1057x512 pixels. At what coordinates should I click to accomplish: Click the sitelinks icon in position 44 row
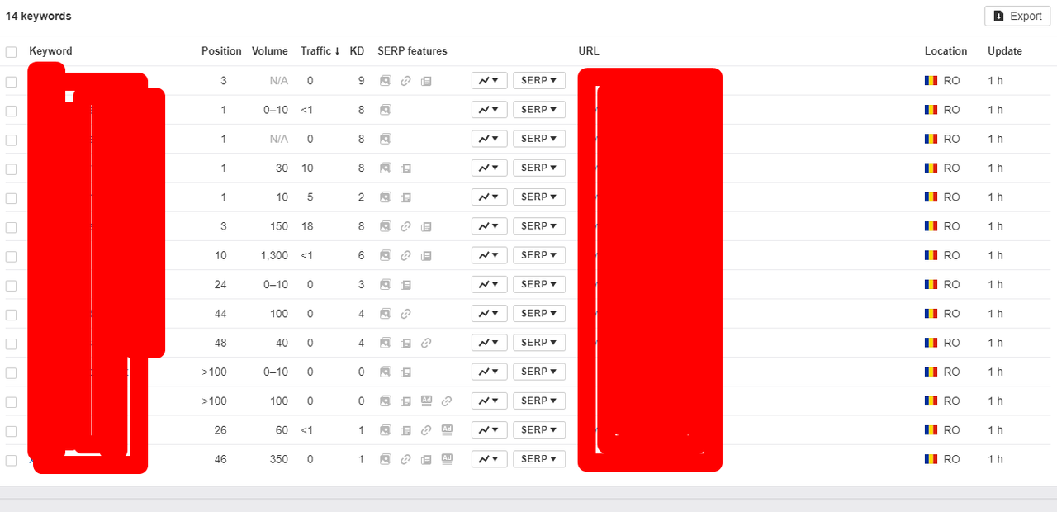pyautogui.click(x=405, y=314)
